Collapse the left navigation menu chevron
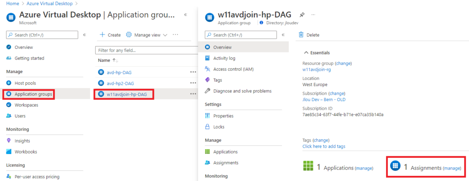Viewport: 469px width, 181px height. pos(84,35)
